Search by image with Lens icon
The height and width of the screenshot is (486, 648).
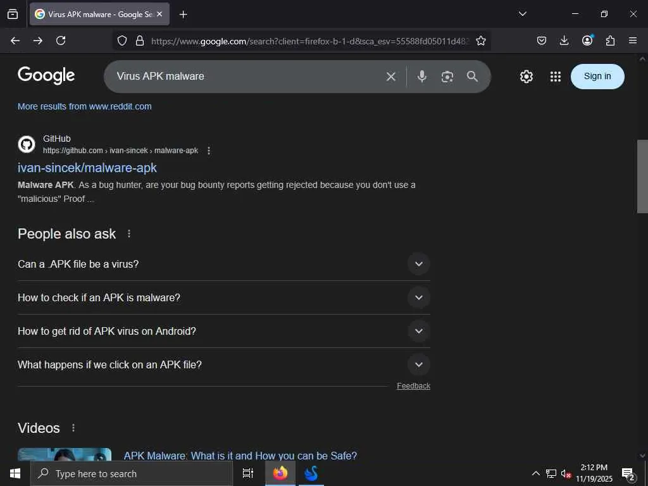(447, 77)
